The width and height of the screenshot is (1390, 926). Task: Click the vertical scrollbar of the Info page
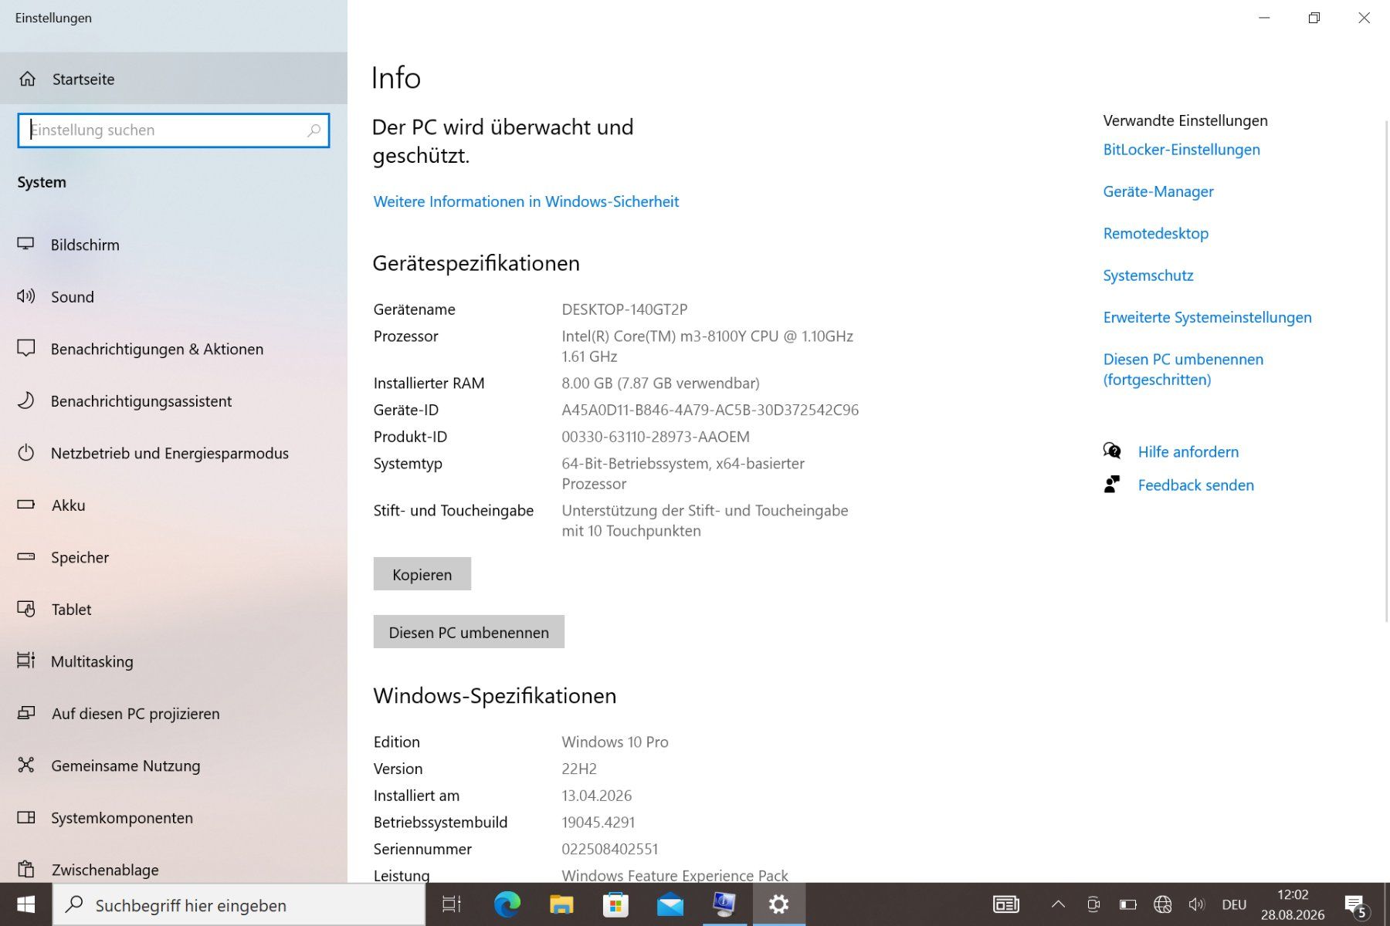[1387, 370]
